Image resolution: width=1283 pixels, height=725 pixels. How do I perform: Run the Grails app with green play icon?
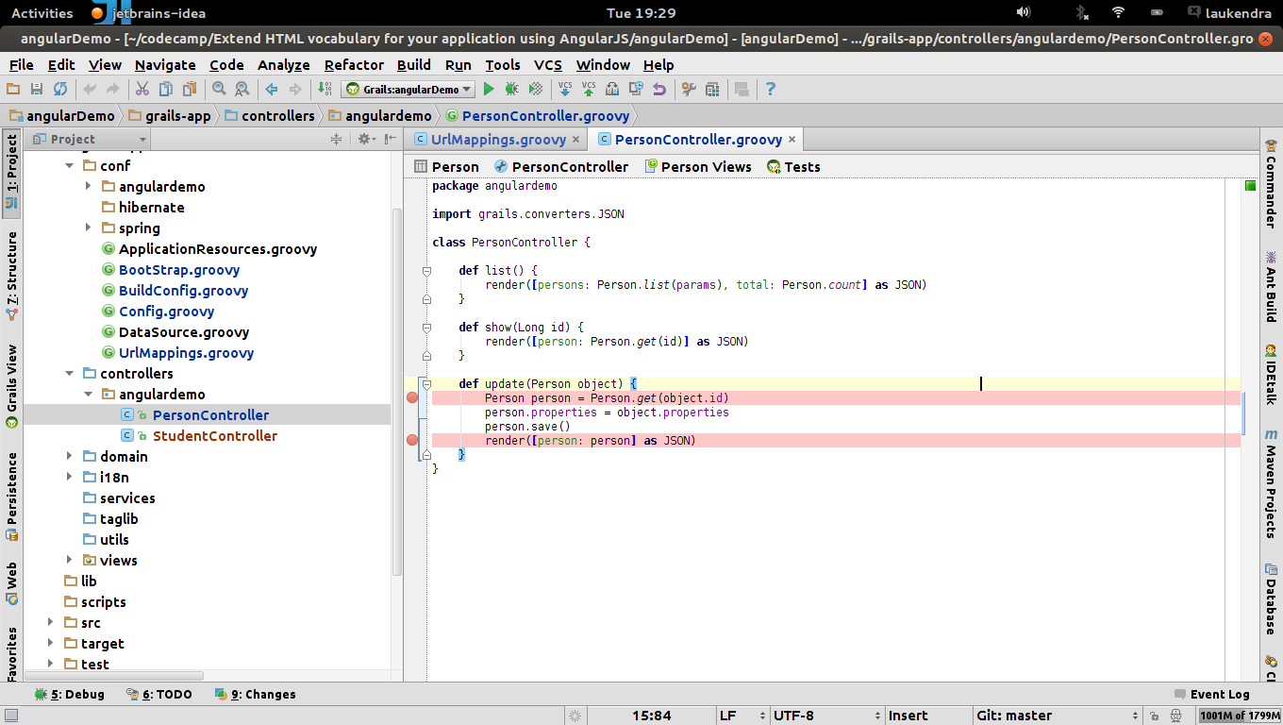(x=489, y=89)
